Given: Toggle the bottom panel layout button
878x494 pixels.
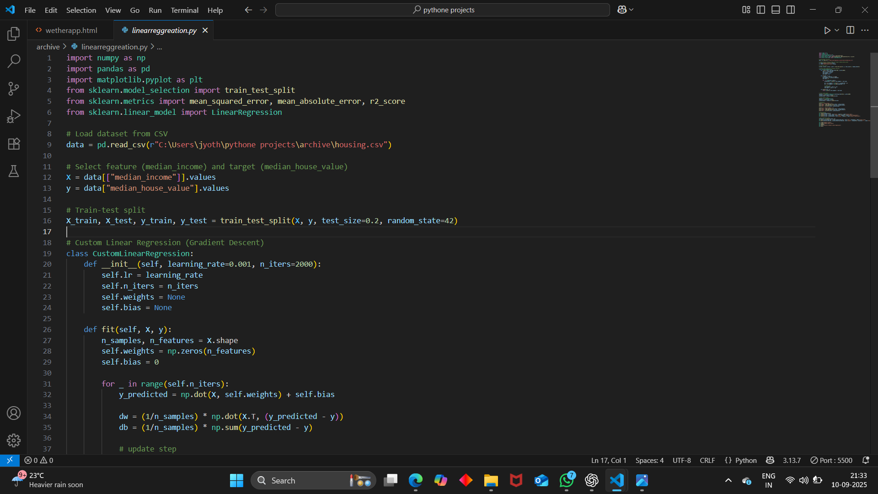Looking at the screenshot, I should (x=776, y=10).
